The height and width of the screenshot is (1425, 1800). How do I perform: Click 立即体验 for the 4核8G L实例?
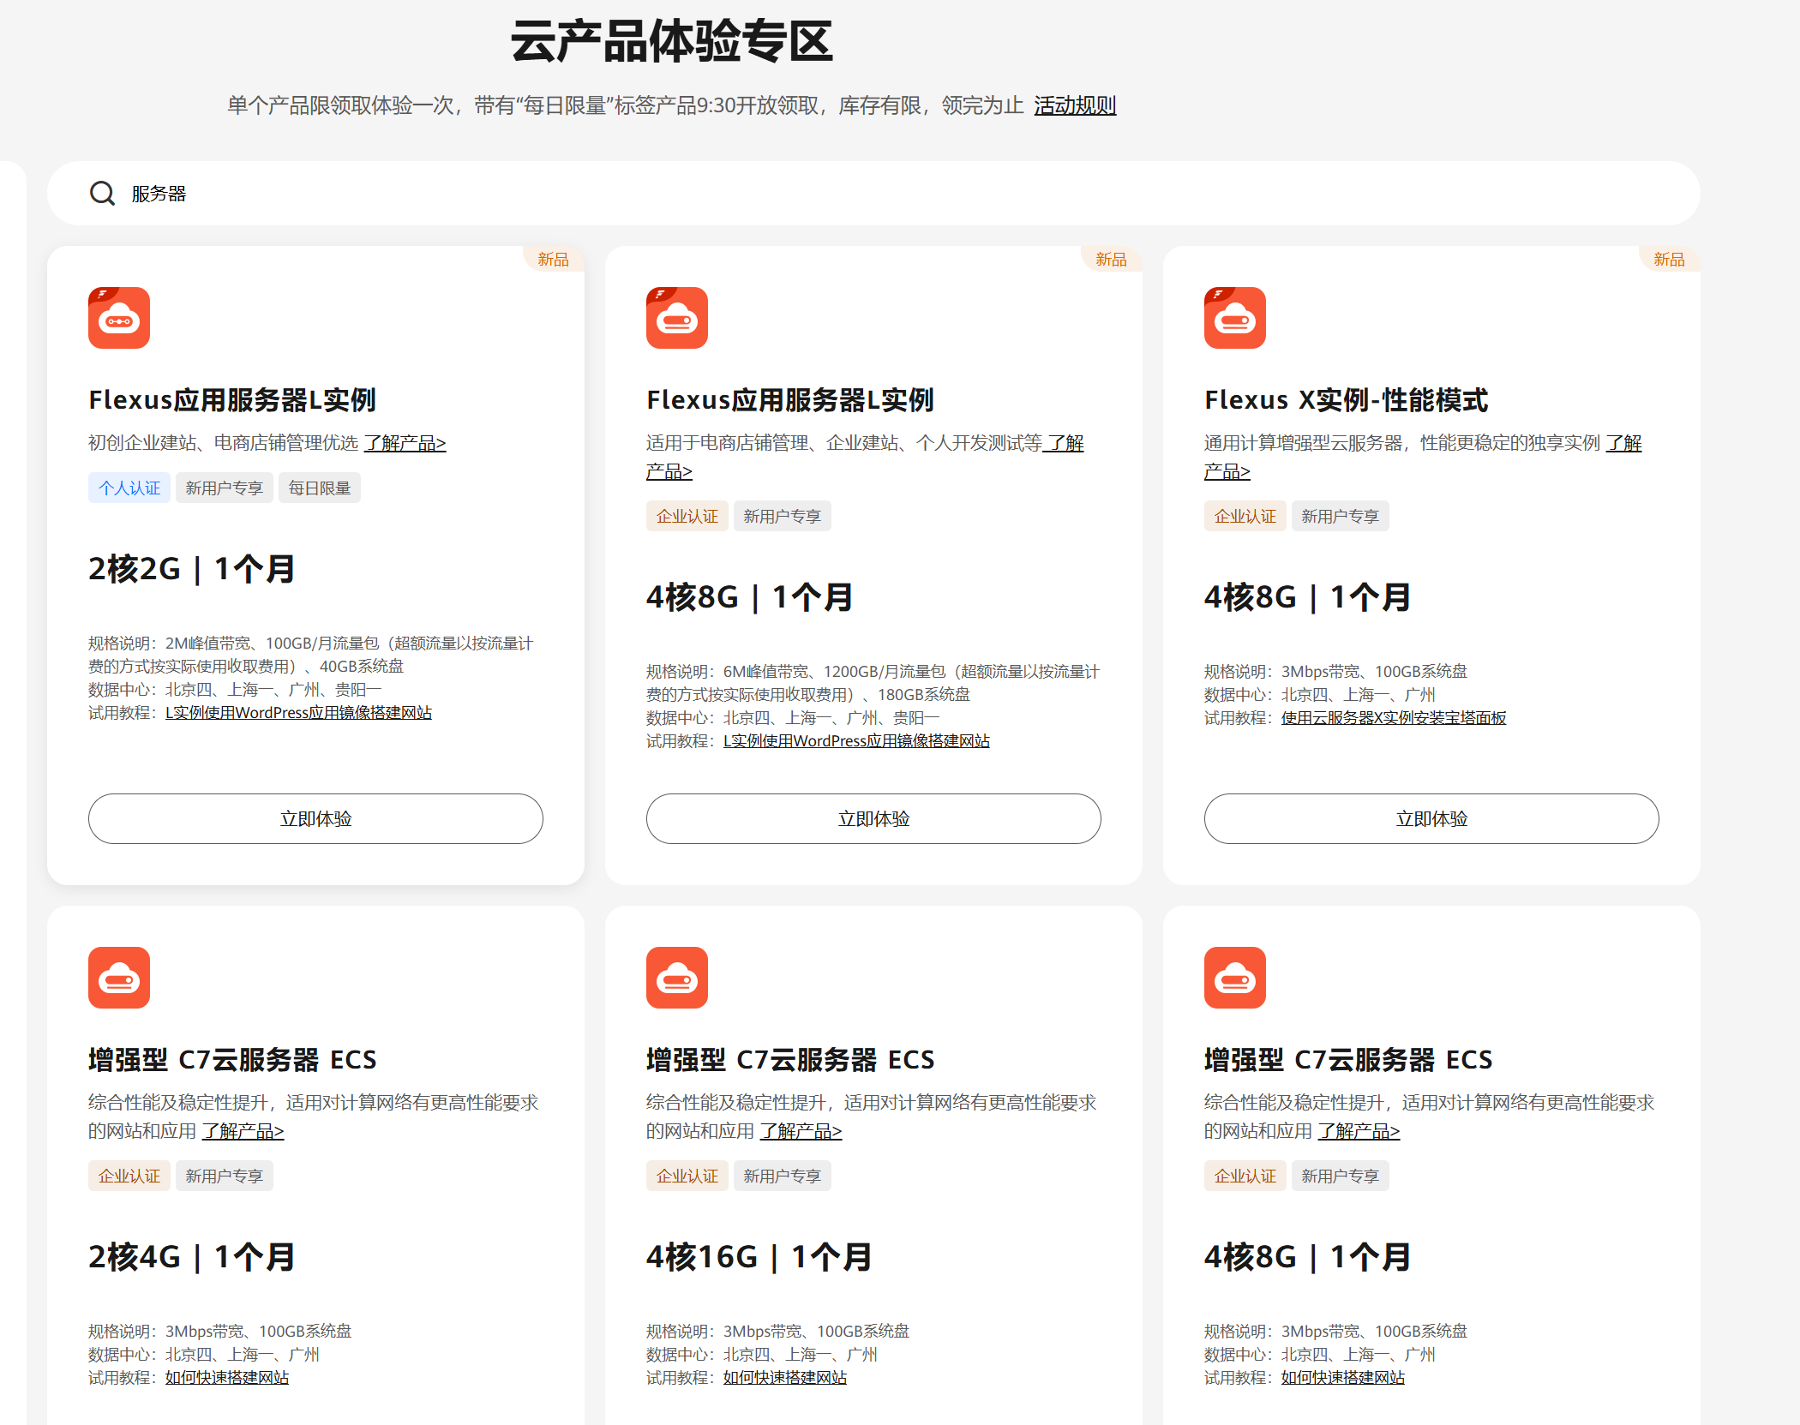tap(873, 818)
